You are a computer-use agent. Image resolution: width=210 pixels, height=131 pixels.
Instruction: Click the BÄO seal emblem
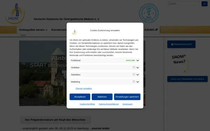(x=149, y=13)
